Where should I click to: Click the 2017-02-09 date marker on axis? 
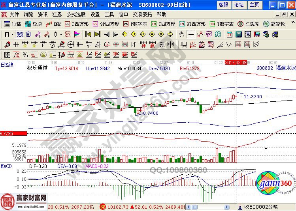click(236, 62)
